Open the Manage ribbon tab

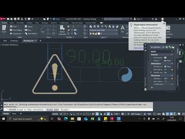pos(45,23)
